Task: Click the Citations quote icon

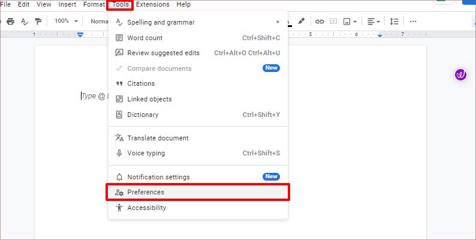Action: tap(119, 83)
